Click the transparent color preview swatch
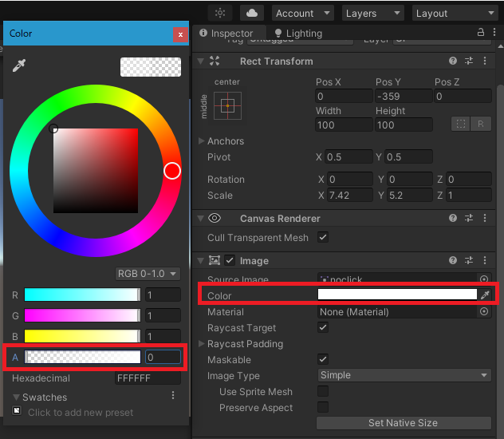 point(151,67)
